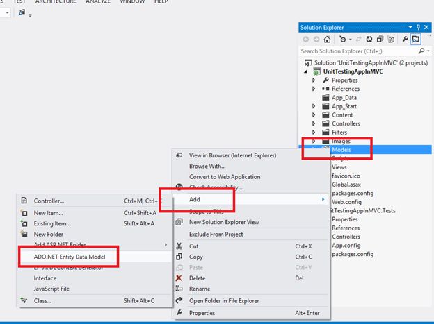
Task: Click the Properties wrench icon in context menu
Action: click(179, 312)
